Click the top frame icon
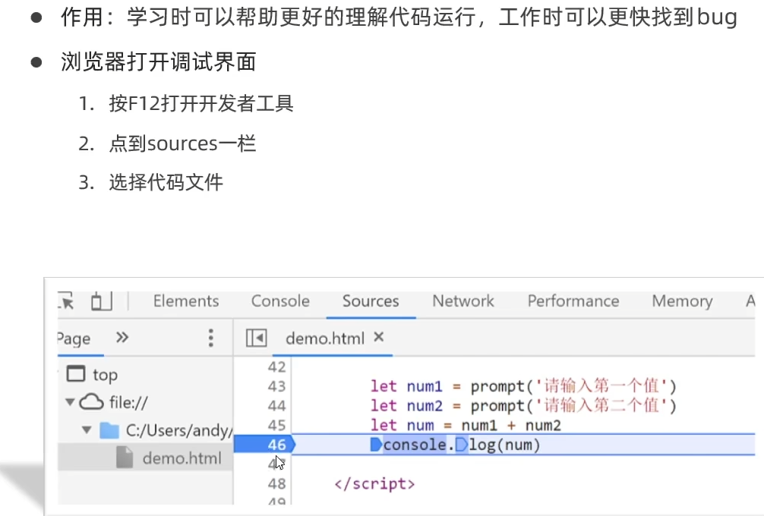This screenshot has height=516, width=764. 75,374
